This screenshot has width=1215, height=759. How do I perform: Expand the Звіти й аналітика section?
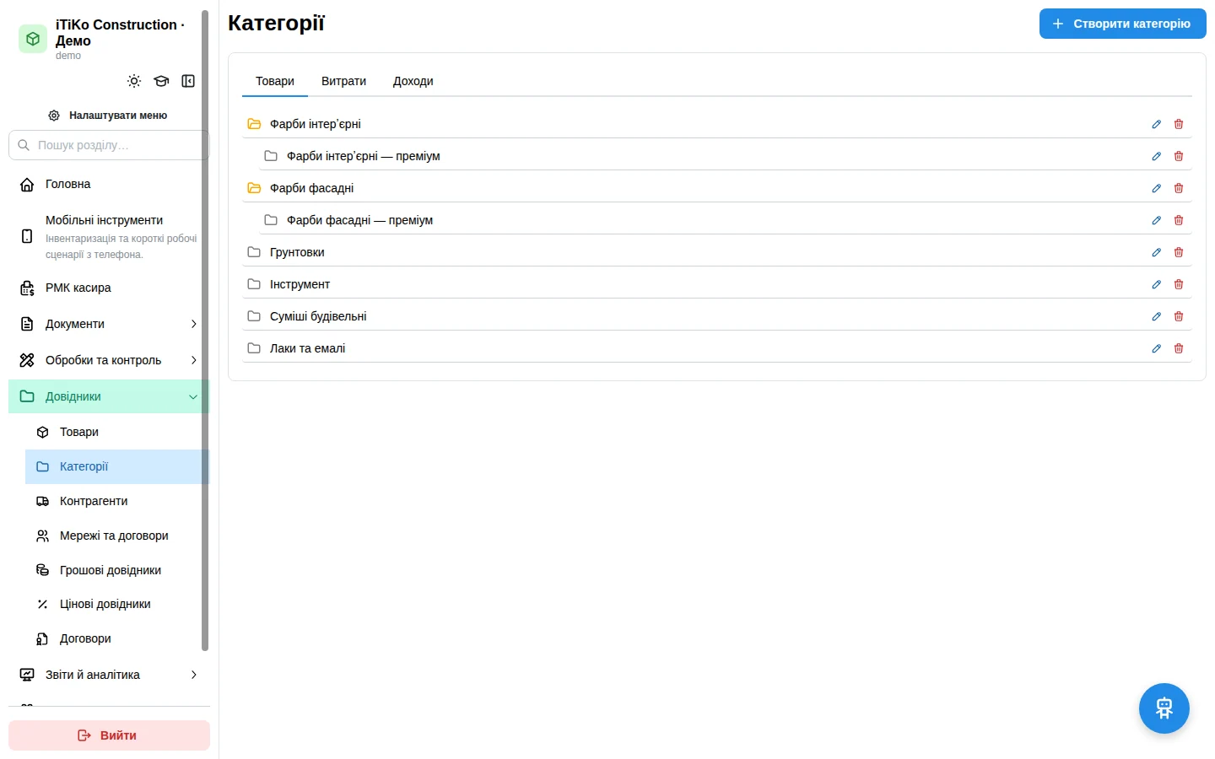click(109, 675)
